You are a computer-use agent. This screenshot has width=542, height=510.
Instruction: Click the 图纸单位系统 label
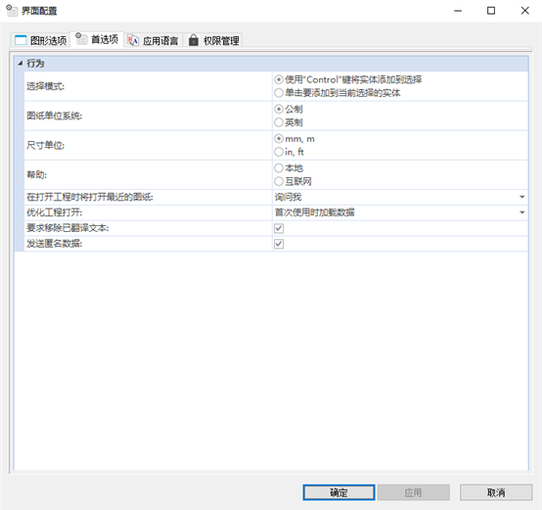pos(55,116)
